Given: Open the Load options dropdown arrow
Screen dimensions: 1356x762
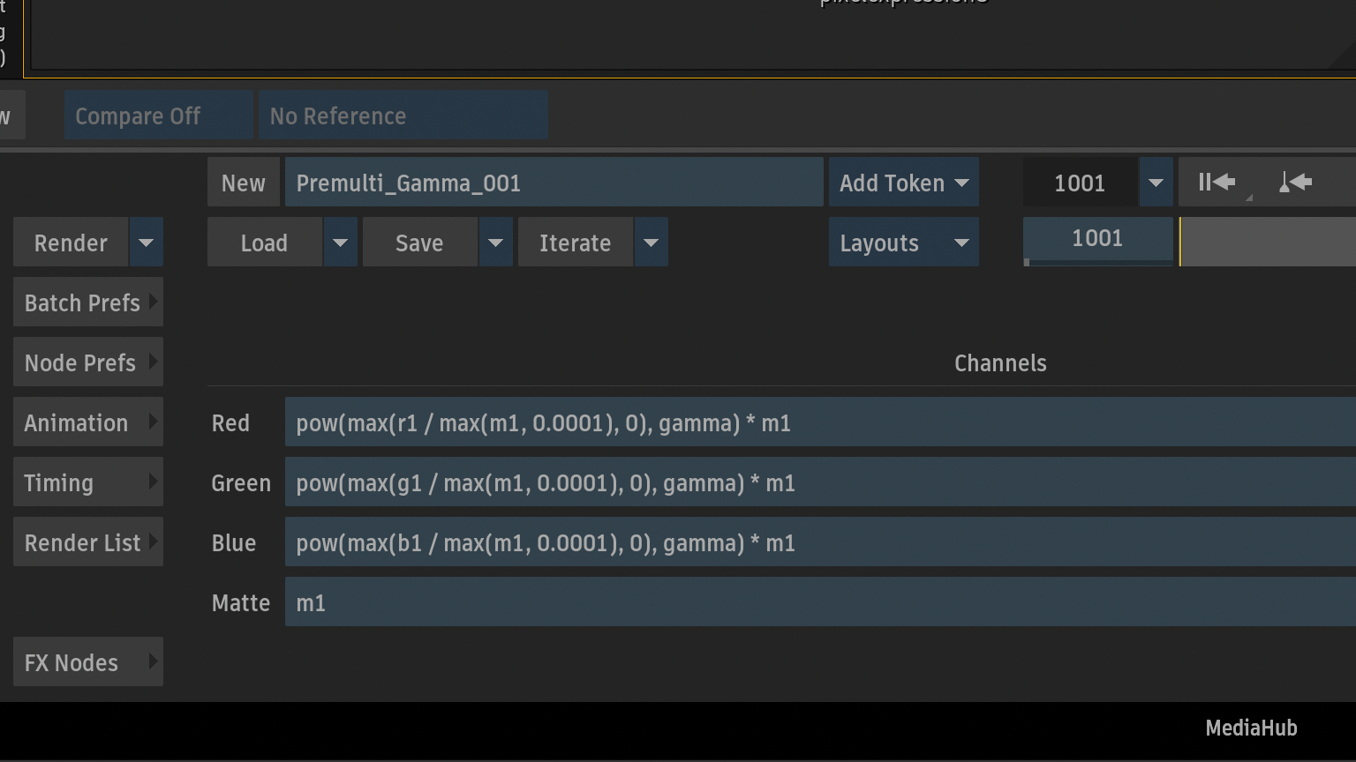Looking at the screenshot, I should click(340, 243).
